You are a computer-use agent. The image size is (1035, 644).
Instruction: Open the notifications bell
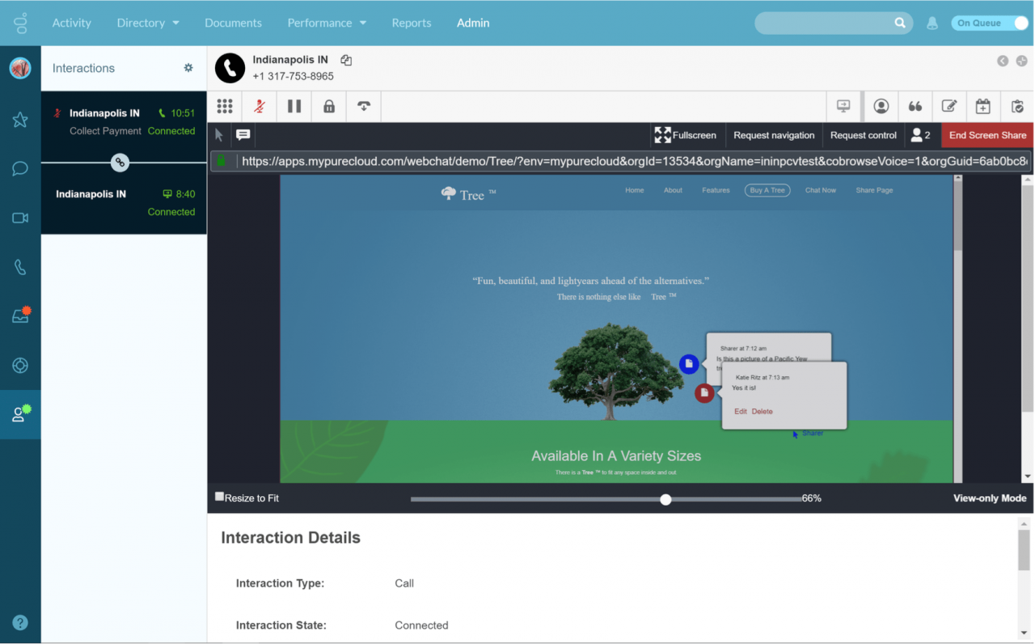point(932,23)
